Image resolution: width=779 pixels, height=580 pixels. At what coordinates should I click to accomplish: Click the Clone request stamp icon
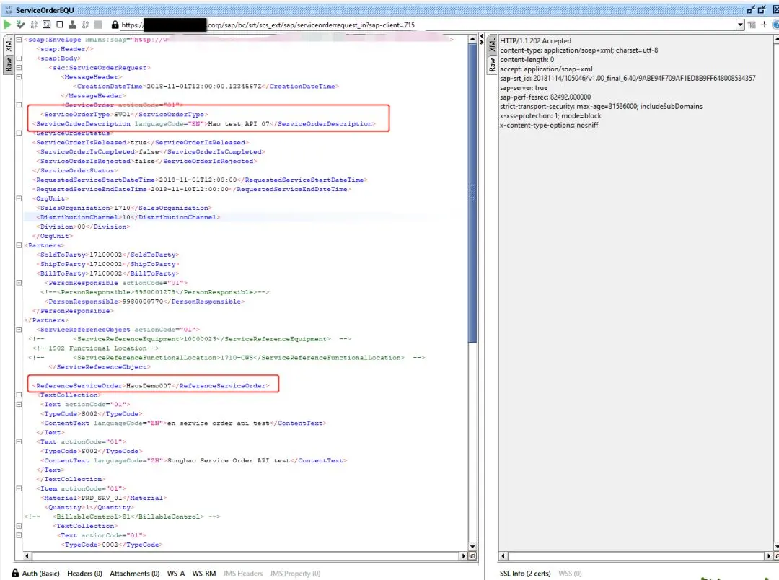point(72,25)
